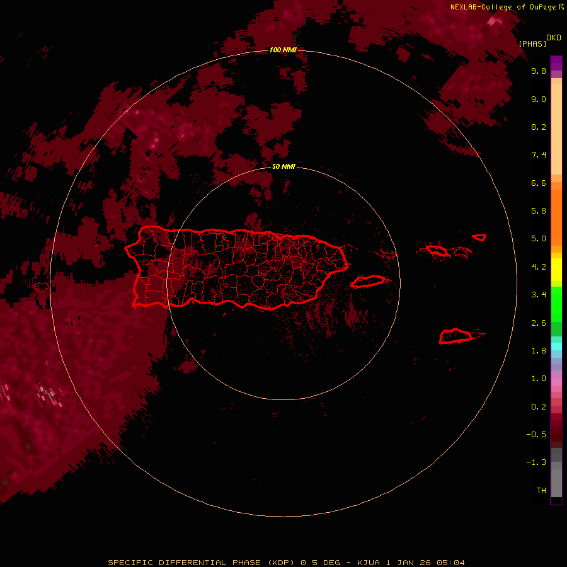Image resolution: width=567 pixels, height=567 pixels.
Task: Click the cyan color bar segment
Action: click(x=556, y=346)
